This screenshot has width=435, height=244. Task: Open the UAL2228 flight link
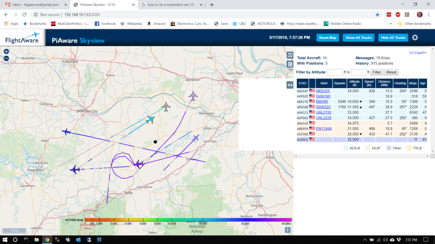pyautogui.click(x=323, y=118)
